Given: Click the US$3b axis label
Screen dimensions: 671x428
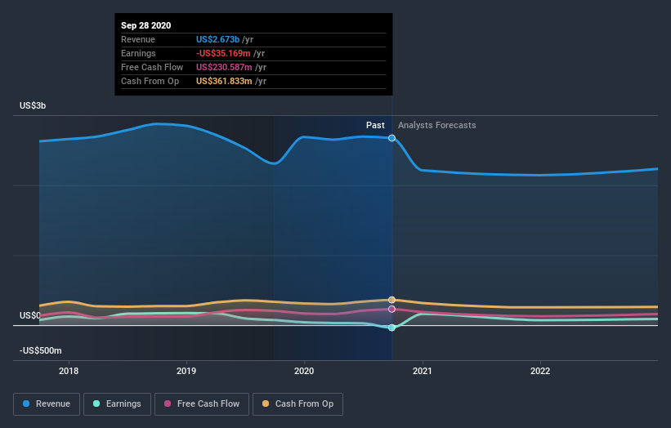Looking at the screenshot, I should click(33, 105).
